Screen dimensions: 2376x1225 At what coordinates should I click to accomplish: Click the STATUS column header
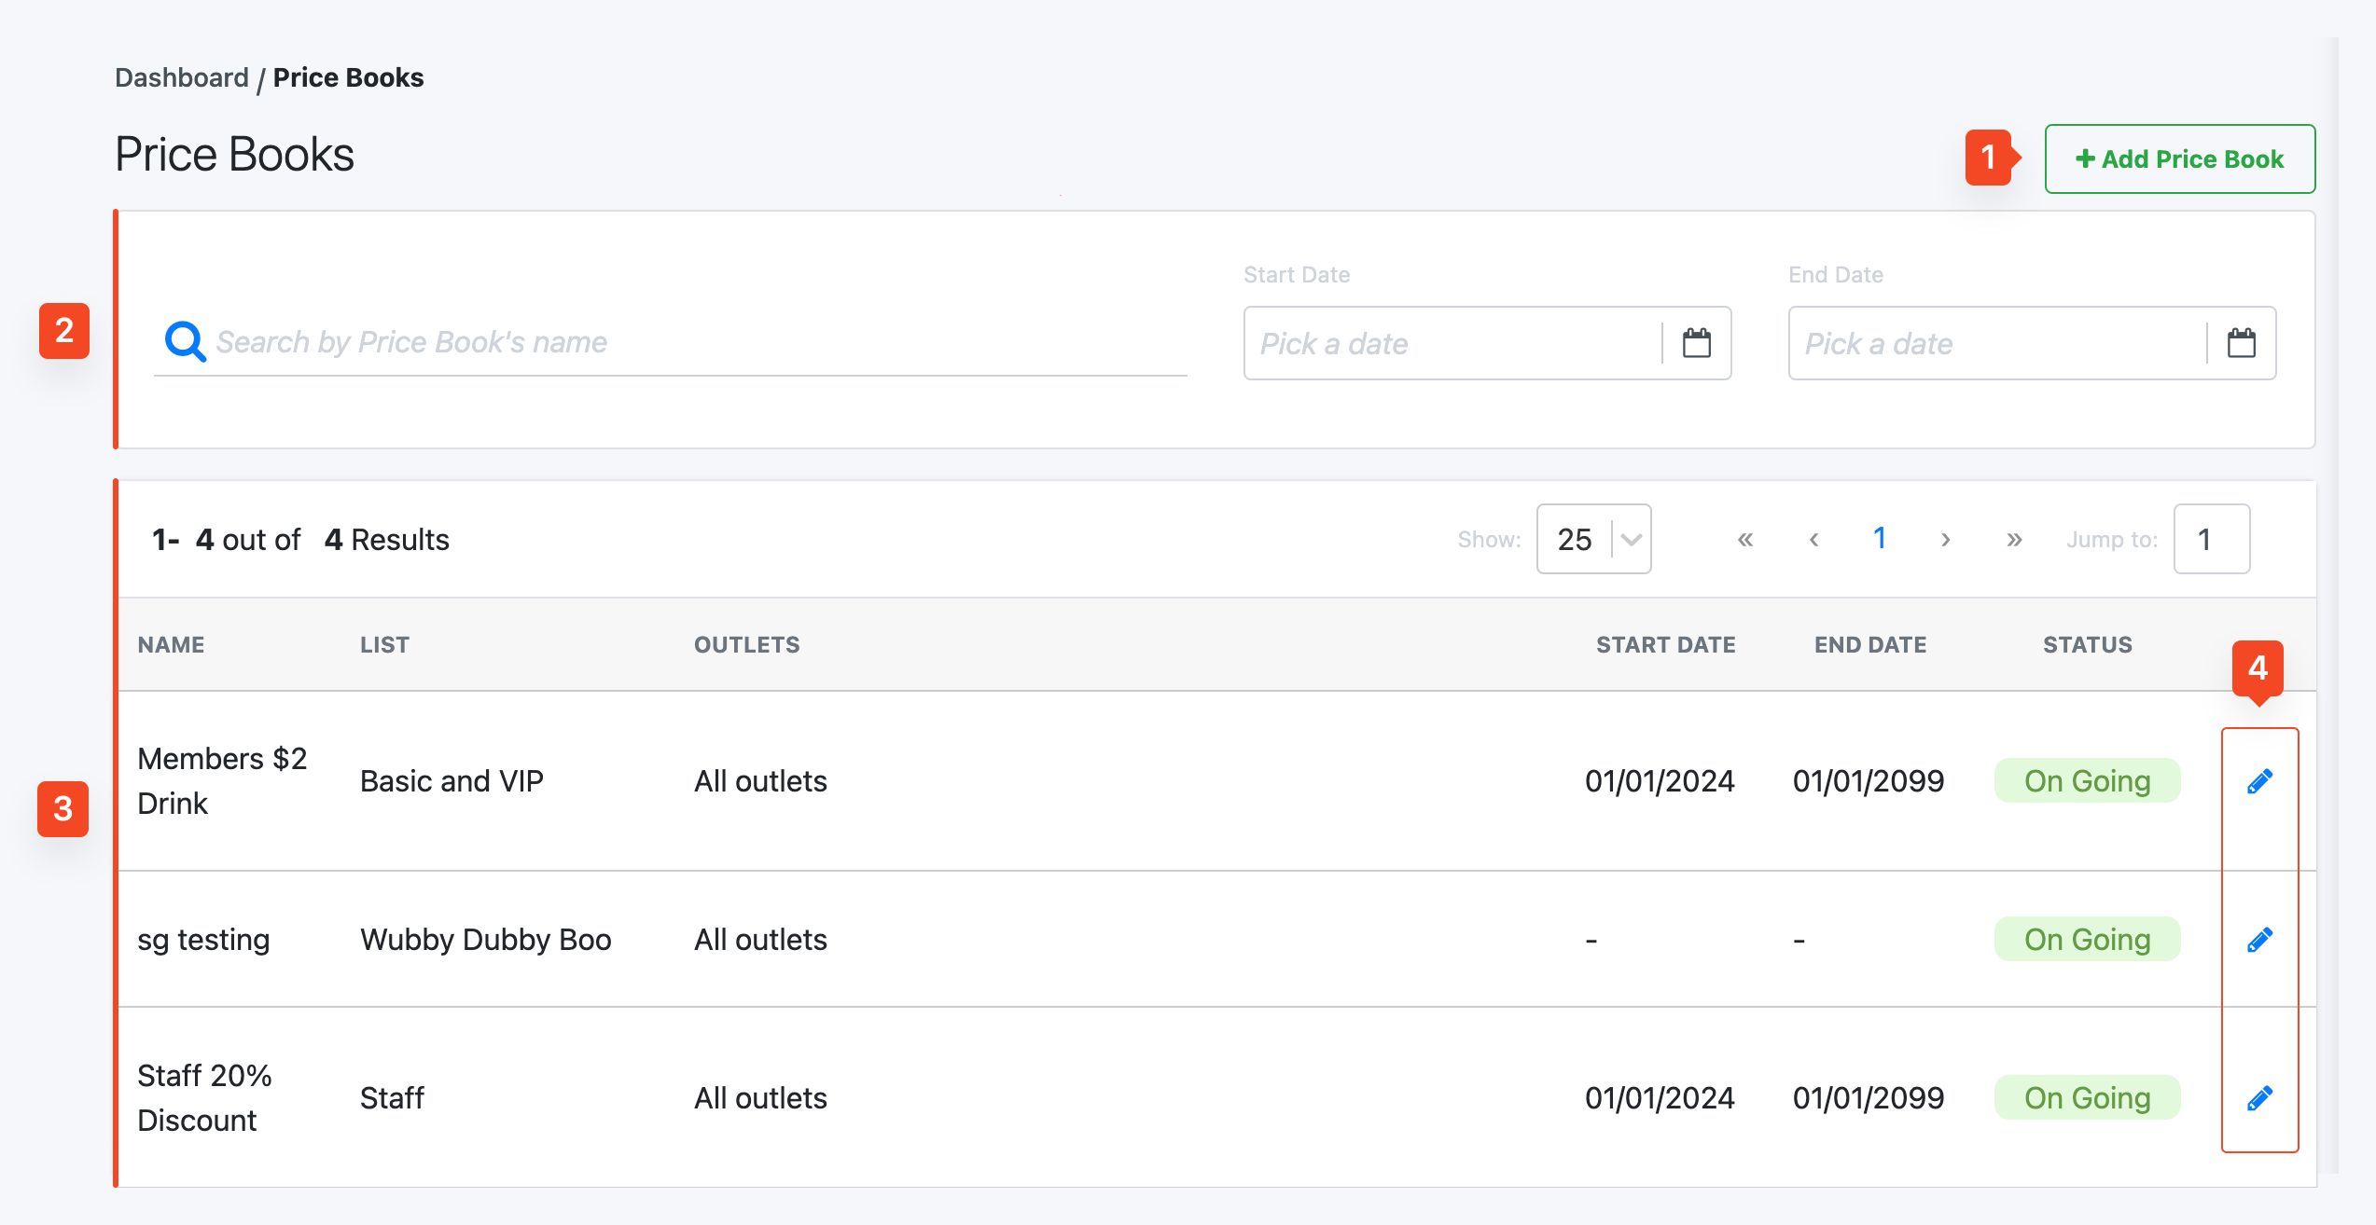2087,644
